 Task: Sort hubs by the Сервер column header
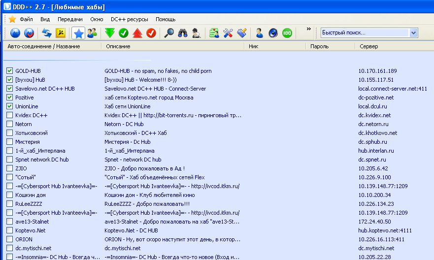369,46
